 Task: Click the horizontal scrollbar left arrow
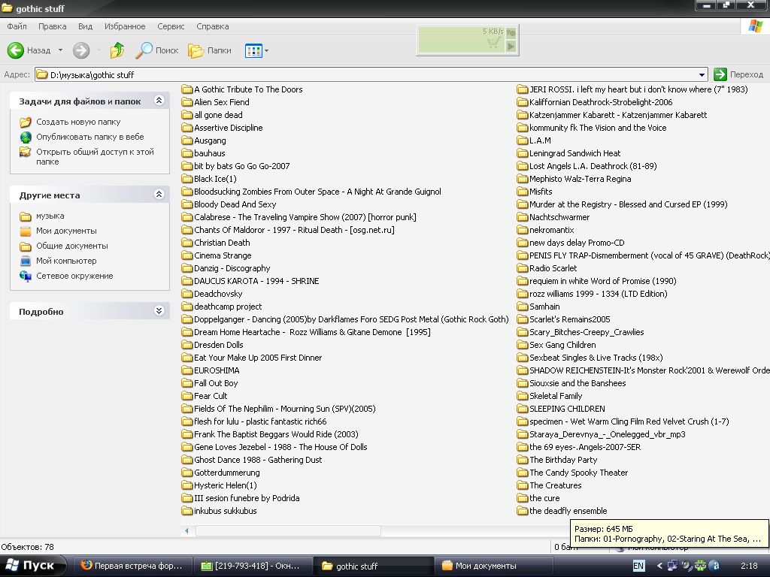tap(186, 530)
